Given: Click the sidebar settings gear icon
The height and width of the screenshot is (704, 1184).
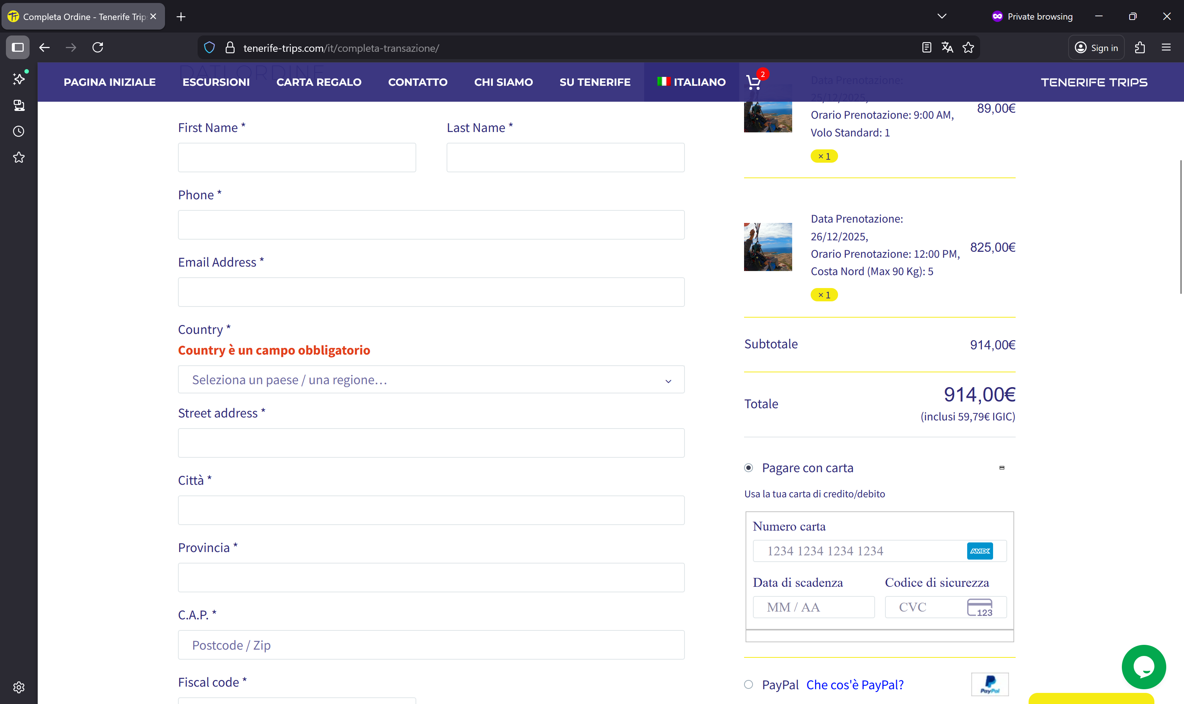Looking at the screenshot, I should tap(18, 687).
